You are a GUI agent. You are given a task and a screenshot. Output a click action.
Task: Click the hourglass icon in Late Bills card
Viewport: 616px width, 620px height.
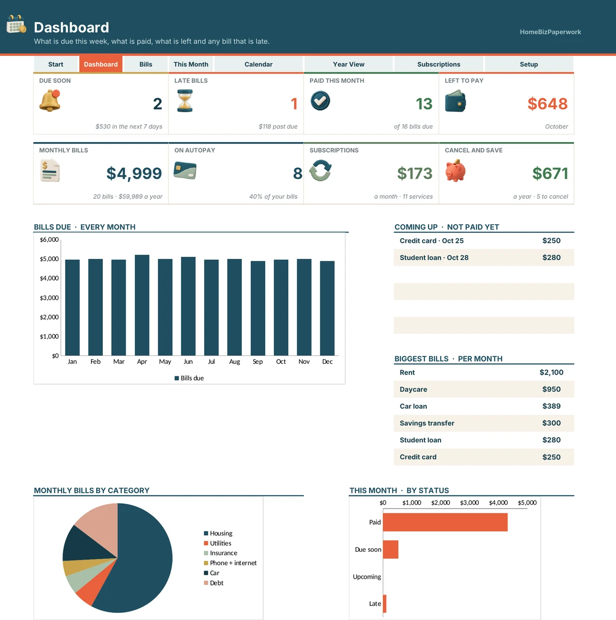pyautogui.click(x=184, y=101)
